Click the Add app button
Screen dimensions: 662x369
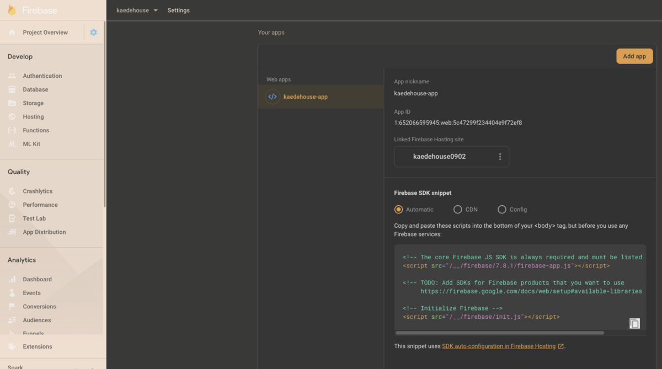tap(634, 56)
